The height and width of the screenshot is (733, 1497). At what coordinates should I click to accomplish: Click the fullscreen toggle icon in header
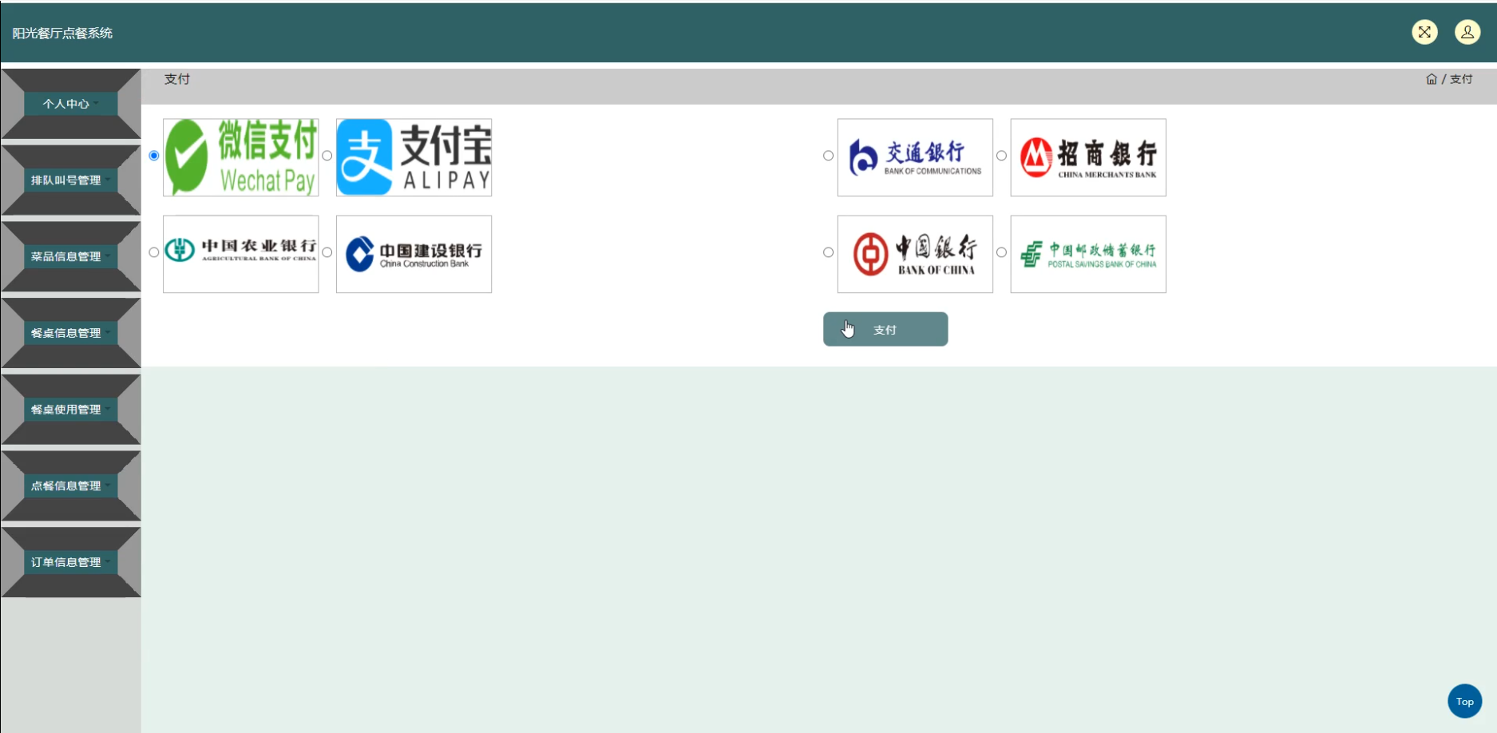1424,32
